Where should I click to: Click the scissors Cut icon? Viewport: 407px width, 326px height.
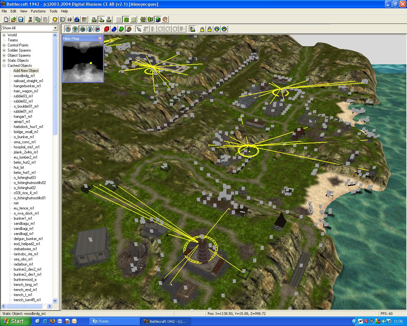30,19
